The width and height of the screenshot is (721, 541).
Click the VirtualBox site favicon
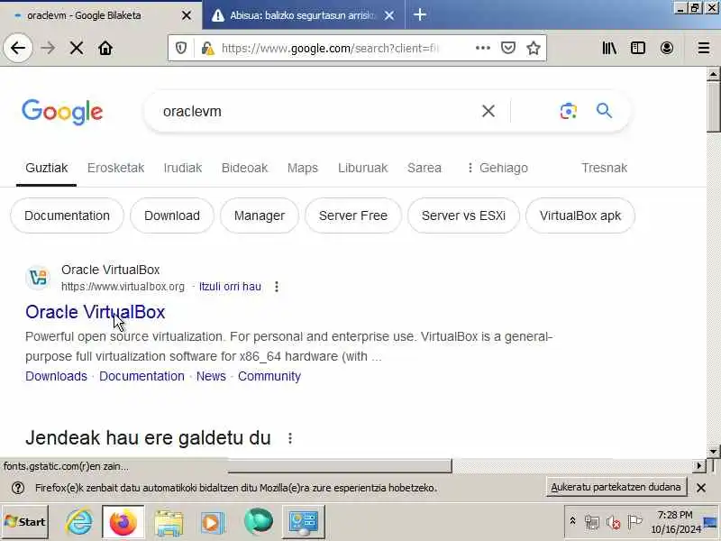click(x=38, y=278)
